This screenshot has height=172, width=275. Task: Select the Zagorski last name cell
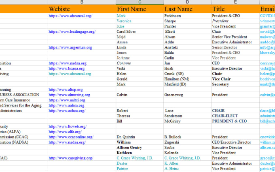tap(188, 142)
